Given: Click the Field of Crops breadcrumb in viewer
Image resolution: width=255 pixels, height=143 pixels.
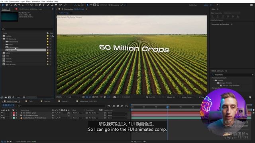Looking at the screenshot, I should pyautogui.click(x=64, y=13).
